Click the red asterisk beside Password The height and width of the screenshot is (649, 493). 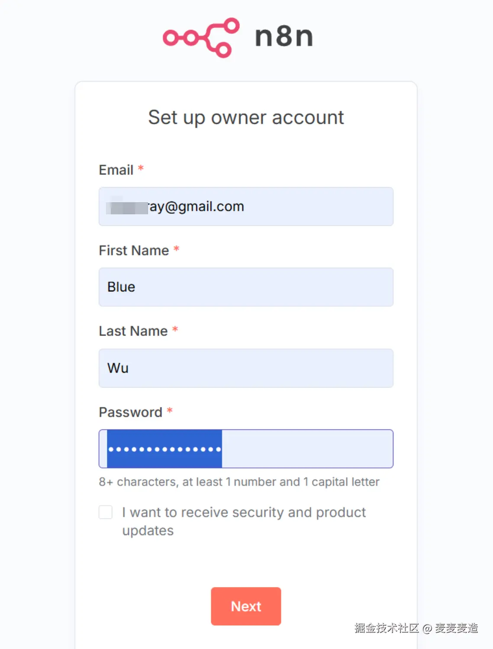click(170, 410)
